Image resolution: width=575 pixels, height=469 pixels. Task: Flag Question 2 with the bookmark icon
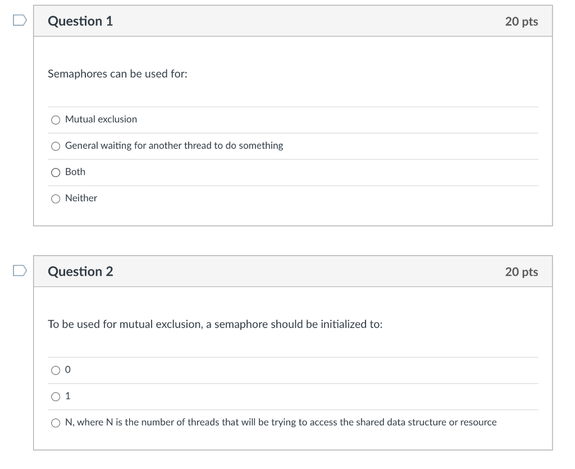tap(19, 271)
